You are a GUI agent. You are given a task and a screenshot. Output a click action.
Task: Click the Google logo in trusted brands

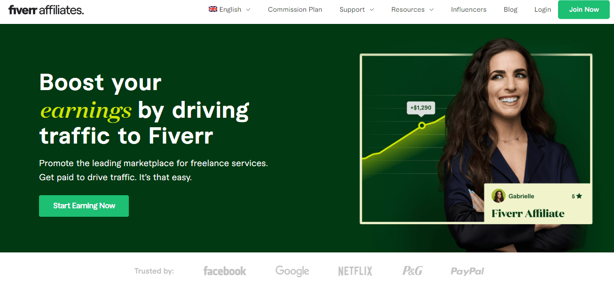coord(292,271)
